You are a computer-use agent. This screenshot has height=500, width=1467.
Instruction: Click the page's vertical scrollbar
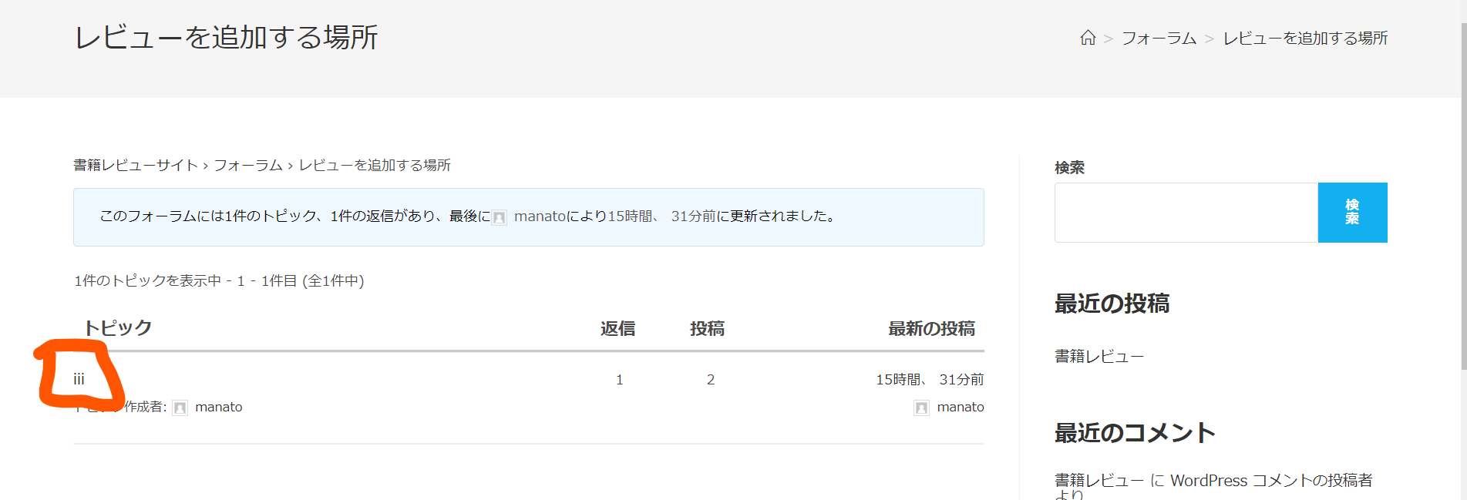1462,231
